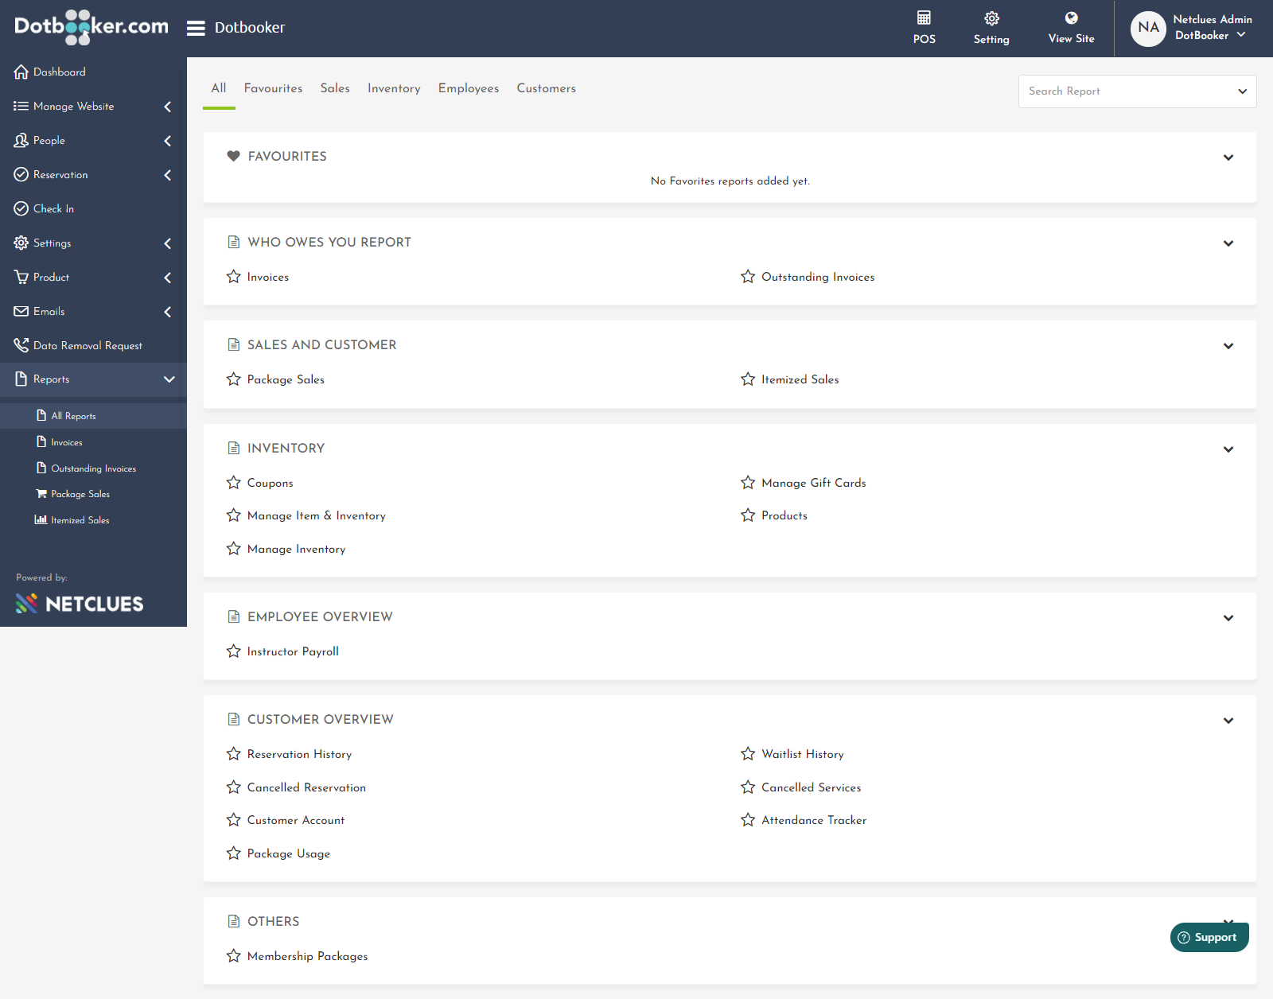The image size is (1273, 999).
Task: Click the View Site globe icon
Action: 1071,17
